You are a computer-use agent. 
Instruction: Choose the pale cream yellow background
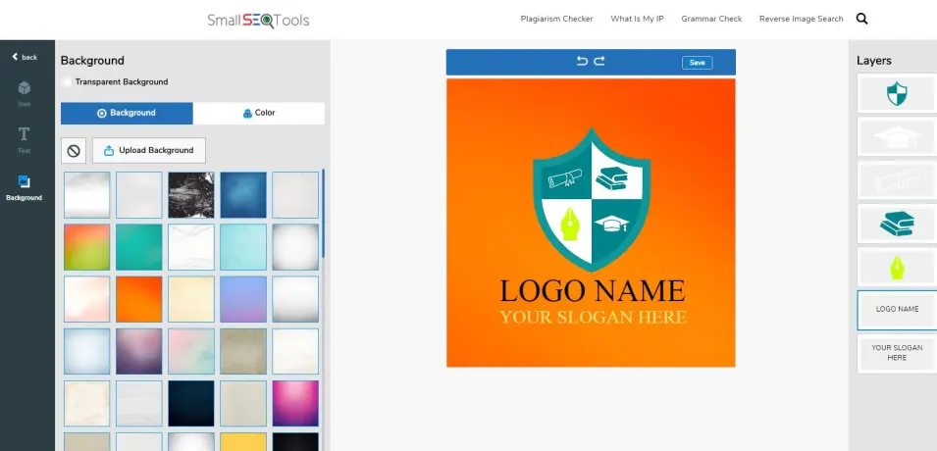(191, 299)
